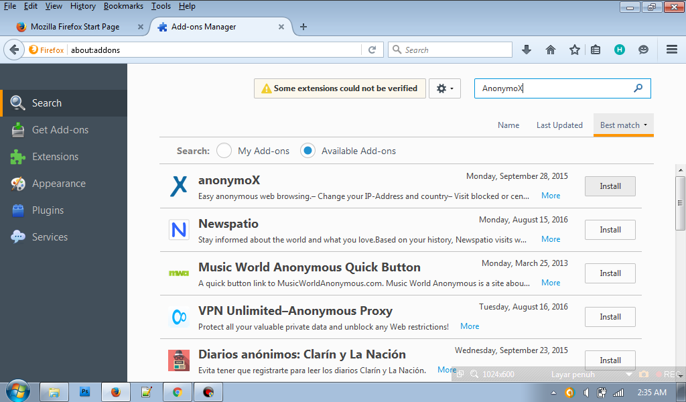Open the chat bubble Hello icon
Image resolution: width=686 pixels, height=402 pixels.
click(x=643, y=50)
